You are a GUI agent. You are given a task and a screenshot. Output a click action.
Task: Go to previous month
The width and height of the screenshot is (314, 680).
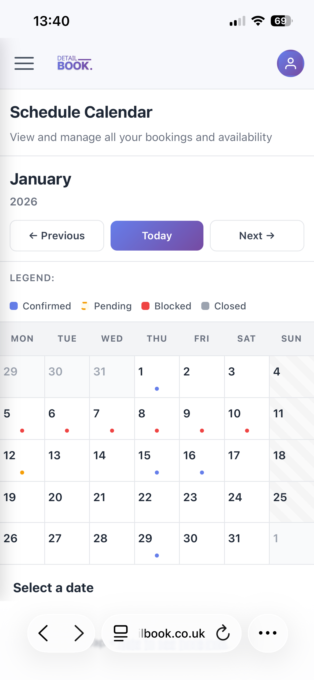57,236
